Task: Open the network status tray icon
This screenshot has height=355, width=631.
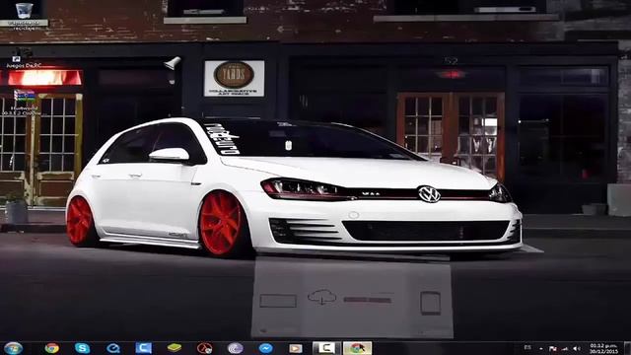Action: point(565,348)
